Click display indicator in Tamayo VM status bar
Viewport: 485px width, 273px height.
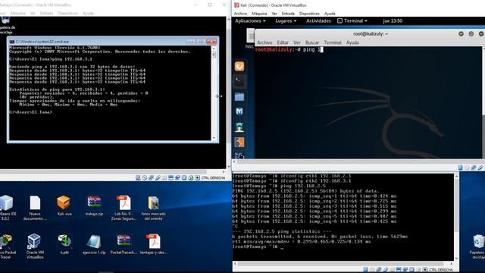coord(171,178)
